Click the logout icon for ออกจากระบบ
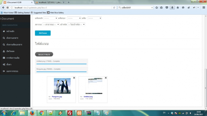 click(x=4, y=71)
